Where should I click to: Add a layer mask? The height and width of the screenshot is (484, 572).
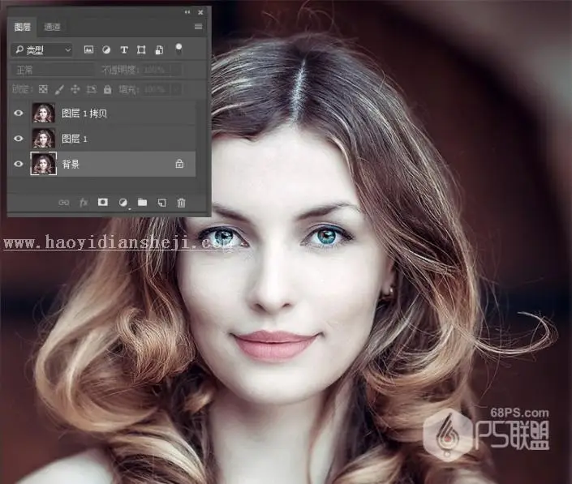[103, 202]
